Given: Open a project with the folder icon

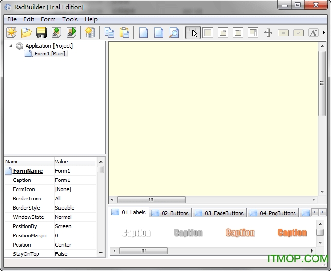Looking at the screenshot, I should 26,33.
